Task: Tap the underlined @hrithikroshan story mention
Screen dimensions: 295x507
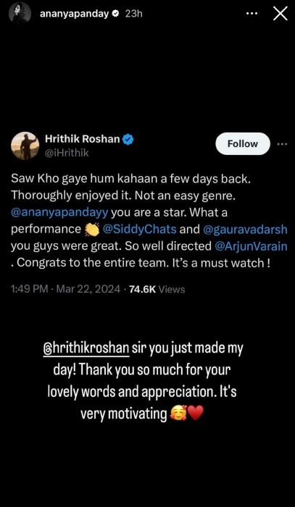Action: click(86, 351)
